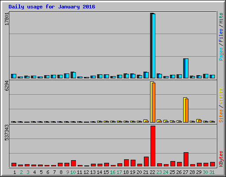Viewport: 226px width, 177px height.
Task: Click the Visits legend label
Action: [x=221, y=96]
